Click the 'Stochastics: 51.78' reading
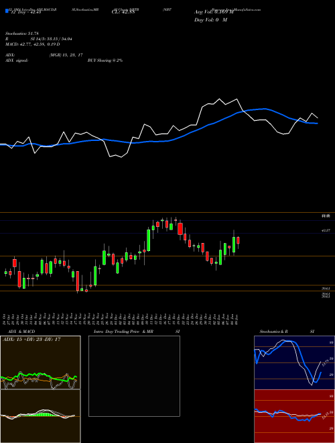The height and width of the screenshot is (443, 335). point(21,34)
